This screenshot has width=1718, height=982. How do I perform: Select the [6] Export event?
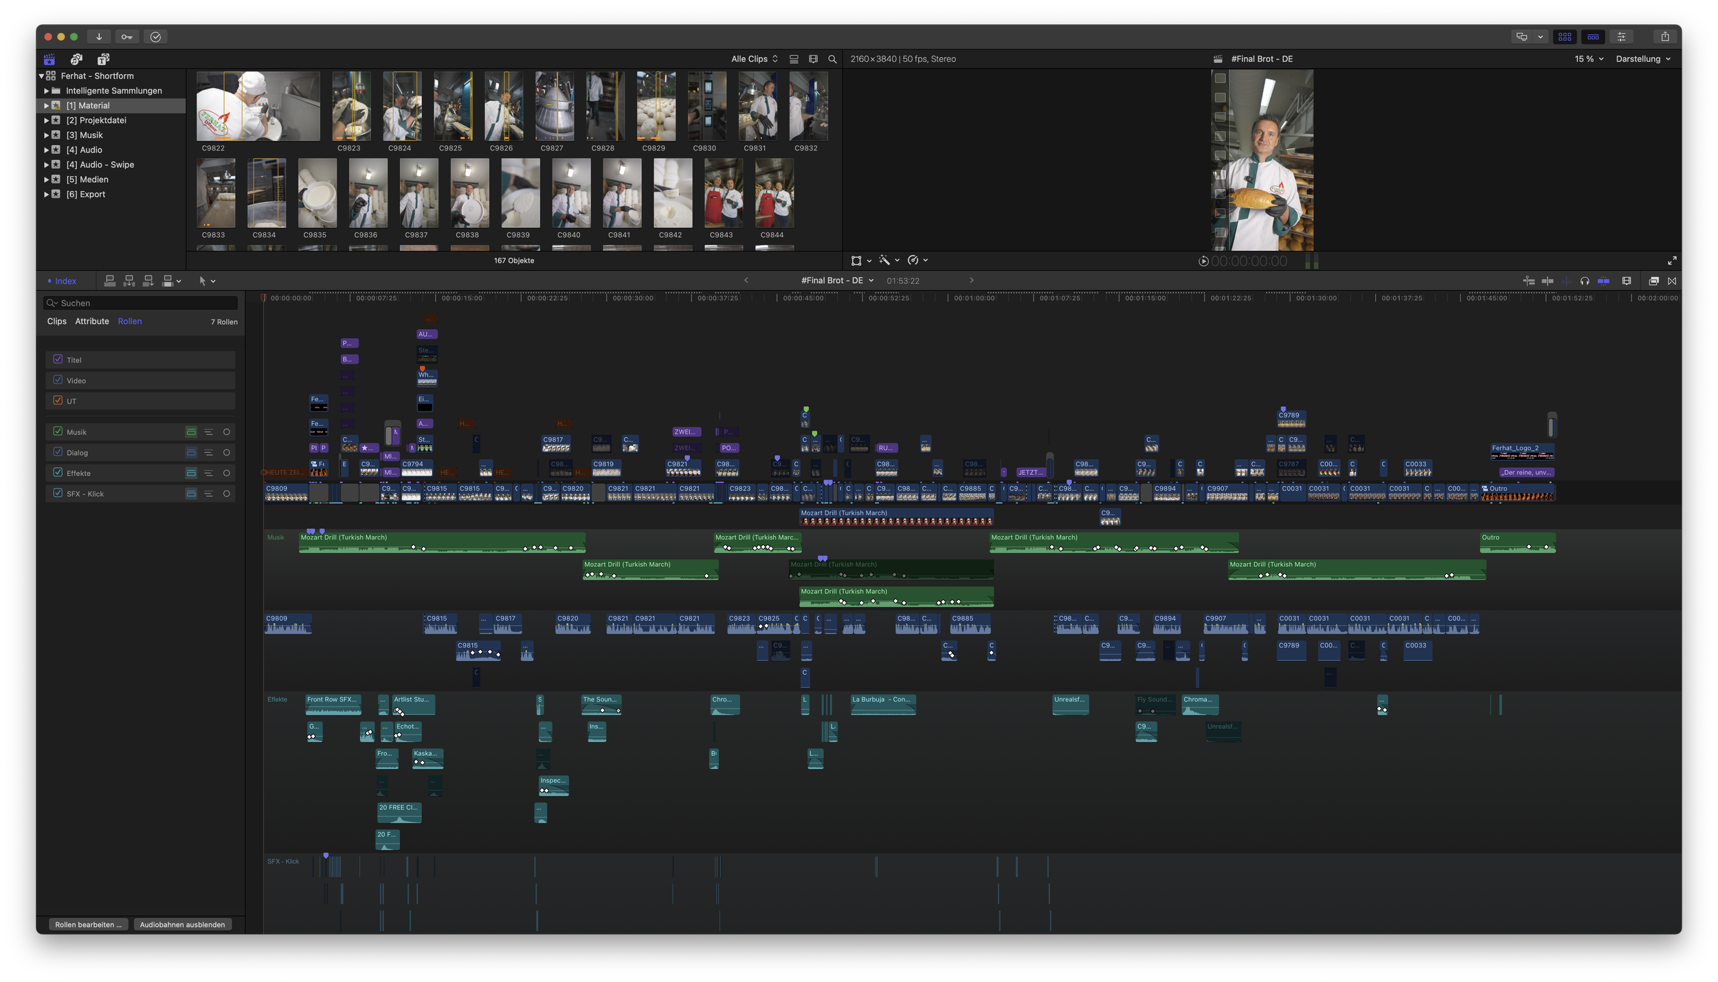click(x=111, y=194)
